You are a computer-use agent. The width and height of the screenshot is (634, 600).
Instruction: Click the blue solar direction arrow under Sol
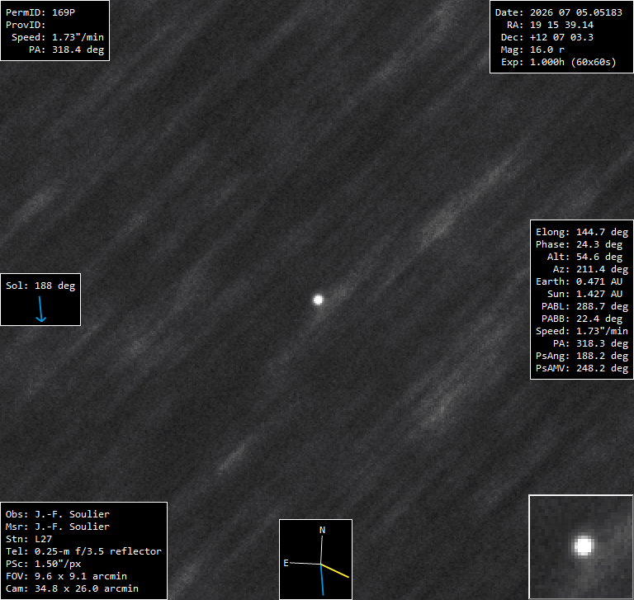(x=40, y=309)
